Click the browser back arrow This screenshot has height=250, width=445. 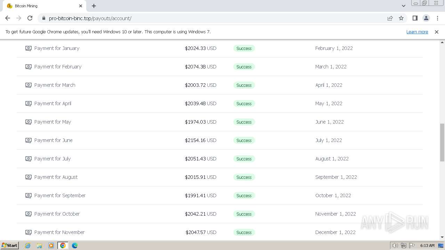click(8, 18)
